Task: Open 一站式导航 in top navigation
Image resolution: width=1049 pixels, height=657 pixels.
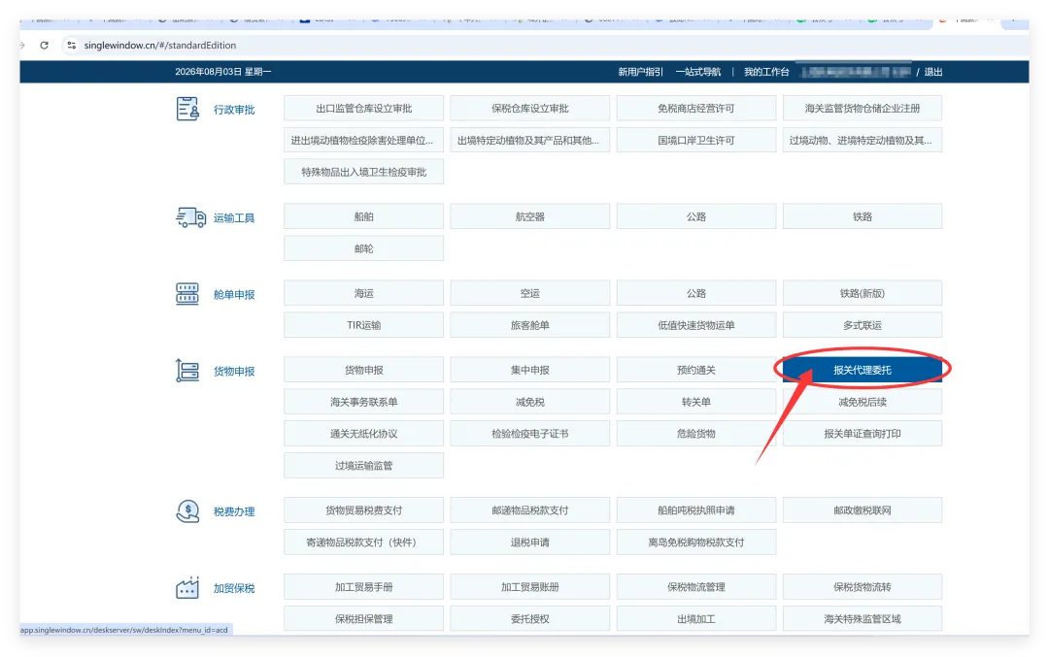Action: tap(697, 72)
